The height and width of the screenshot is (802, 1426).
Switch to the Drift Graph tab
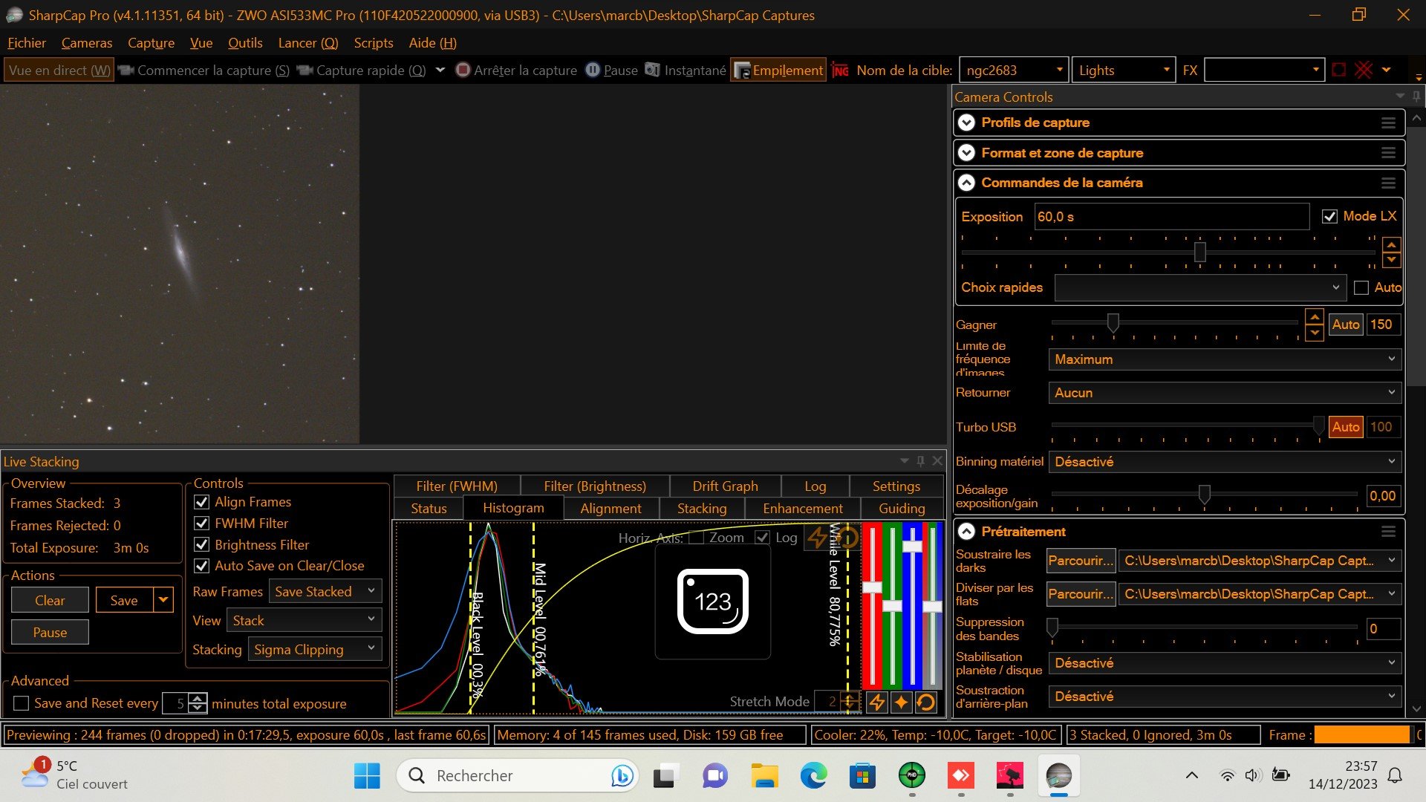coord(725,486)
